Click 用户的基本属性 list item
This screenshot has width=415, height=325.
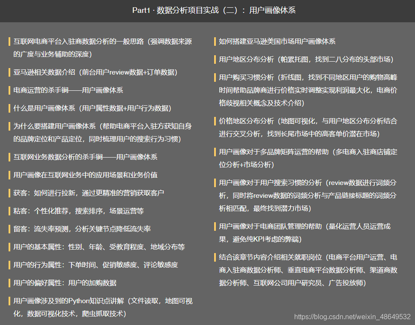point(94,247)
